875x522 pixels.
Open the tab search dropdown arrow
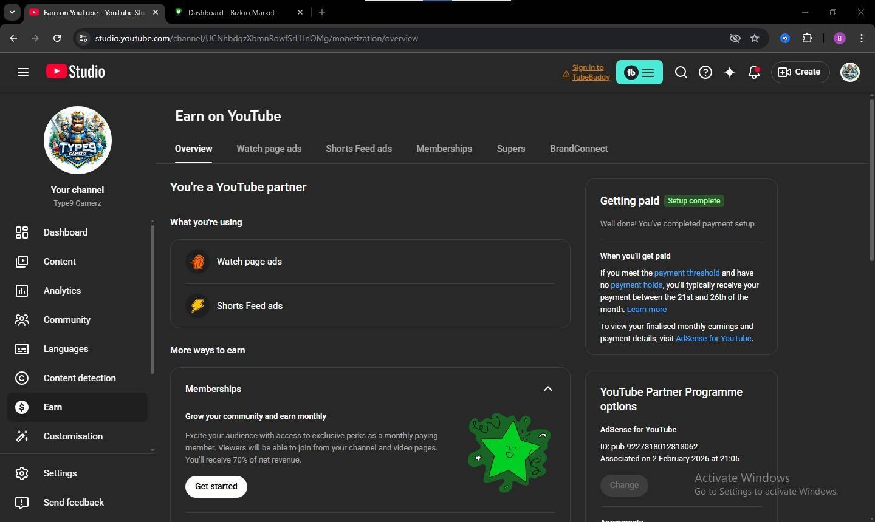12,12
